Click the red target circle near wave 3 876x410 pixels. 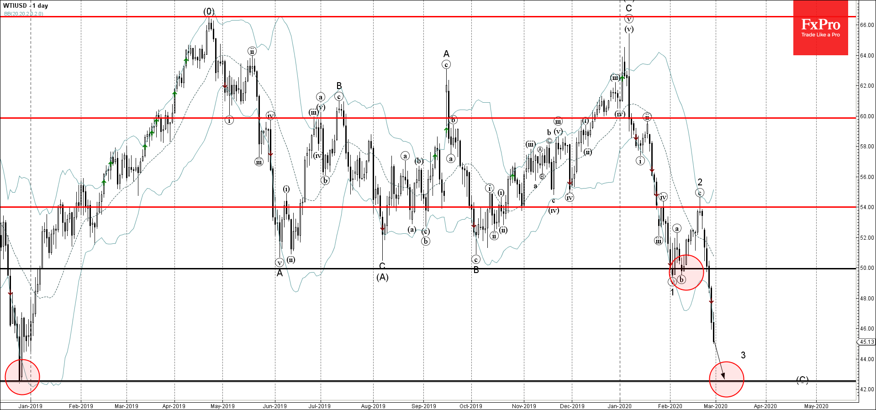click(x=726, y=379)
